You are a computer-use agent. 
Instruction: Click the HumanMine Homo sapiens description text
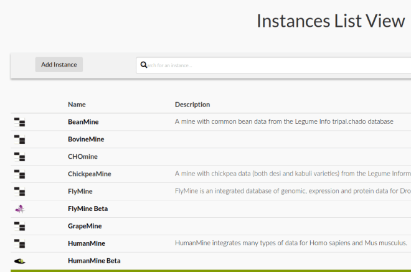(x=291, y=243)
